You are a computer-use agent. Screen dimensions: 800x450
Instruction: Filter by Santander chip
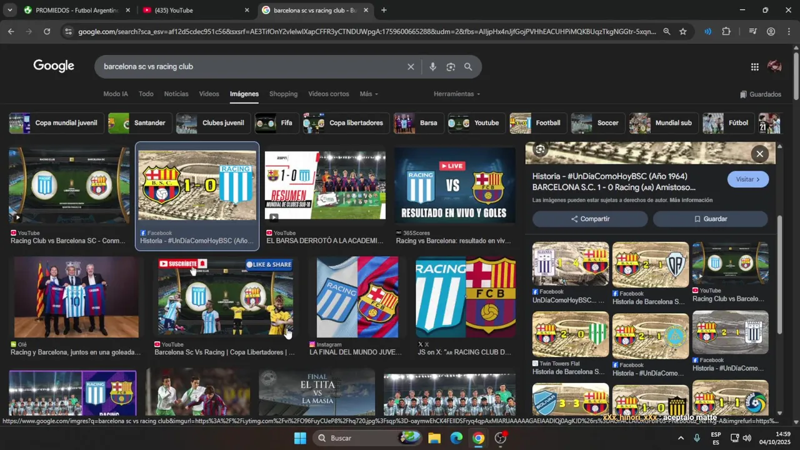click(x=139, y=123)
